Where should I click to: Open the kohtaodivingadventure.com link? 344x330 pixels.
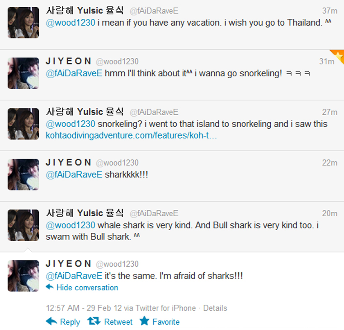coord(131,135)
